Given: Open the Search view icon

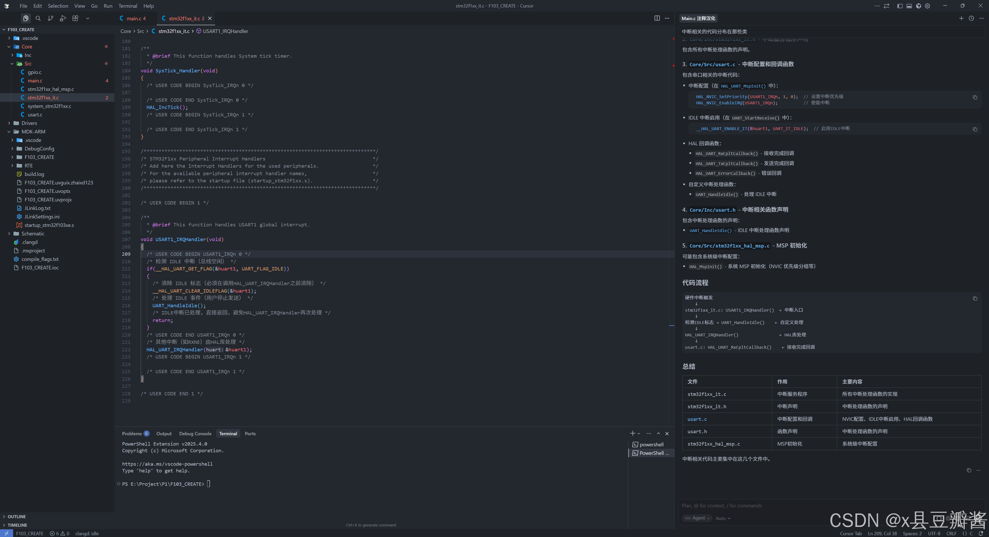Looking at the screenshot, I should pyautogui.click(x=38, y=18).
